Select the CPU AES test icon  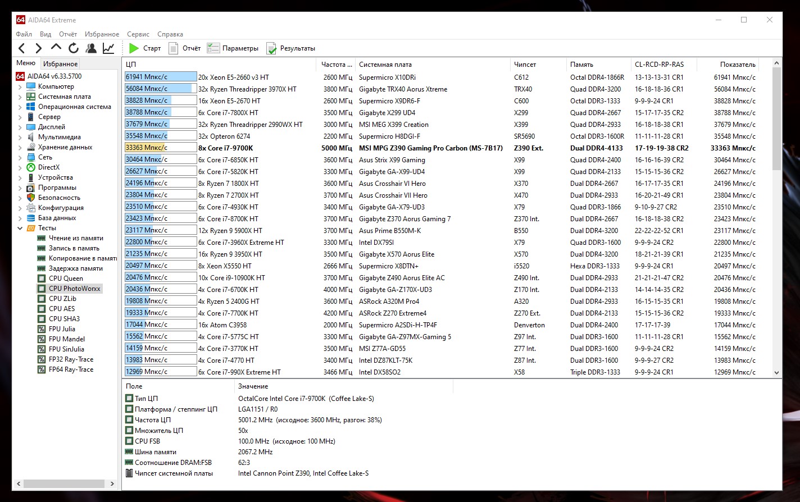[42, 309]
